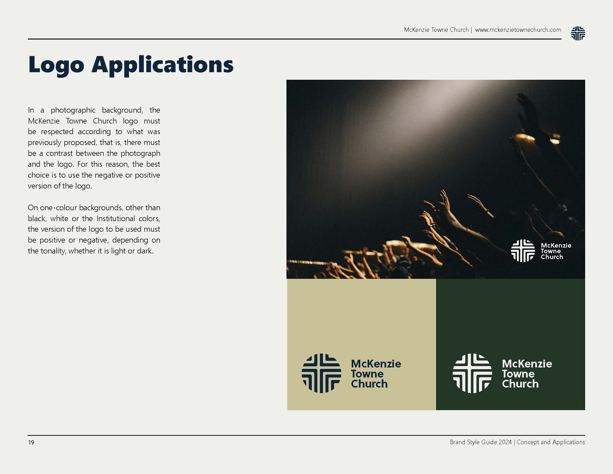Click page number 19 in the footer

31,442
